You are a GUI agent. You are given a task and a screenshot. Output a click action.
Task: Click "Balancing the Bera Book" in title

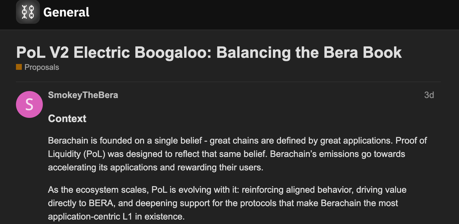click(309, 53)
